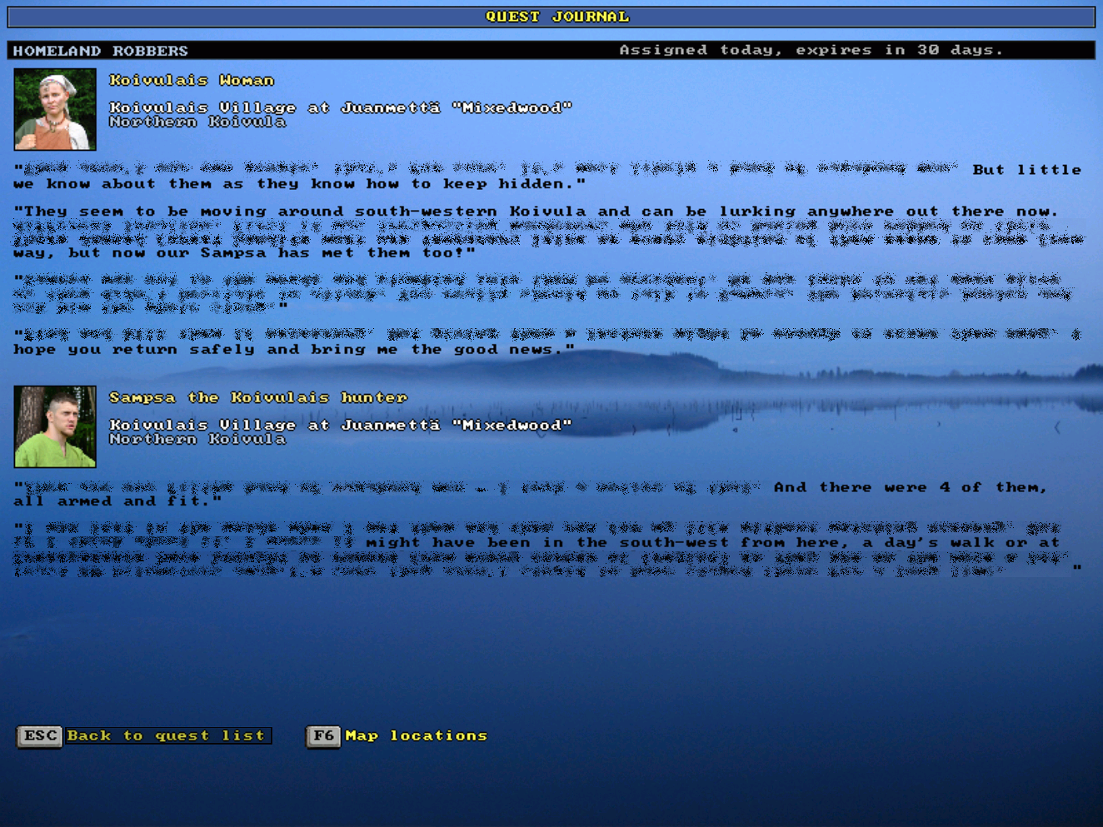Click 'Northern Koivula' under Sampsa's name

click(197, 439)
